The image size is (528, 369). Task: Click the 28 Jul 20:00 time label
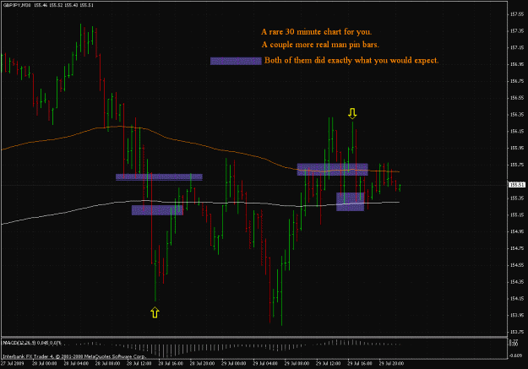[202, 364]
